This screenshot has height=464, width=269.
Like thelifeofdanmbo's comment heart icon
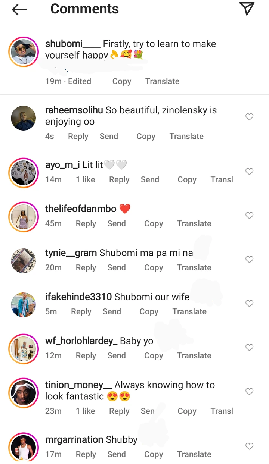(250, 215)
